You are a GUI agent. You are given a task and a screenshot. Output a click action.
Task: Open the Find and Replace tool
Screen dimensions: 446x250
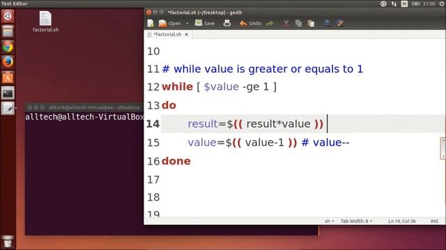pyautogui.click(x=340, y=23)
